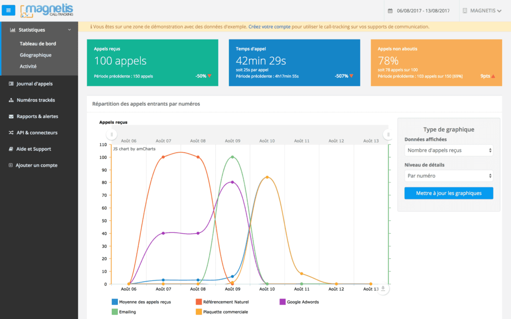Follow the Créez votre compte link

pos(269,26)
